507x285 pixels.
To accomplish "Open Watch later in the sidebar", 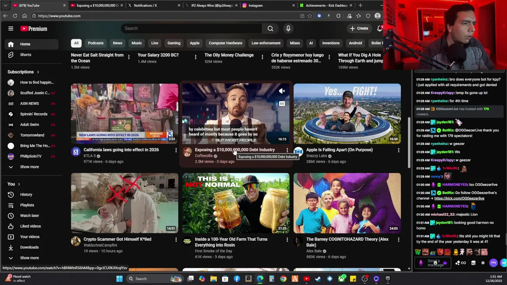I will [x=32, y=216].
